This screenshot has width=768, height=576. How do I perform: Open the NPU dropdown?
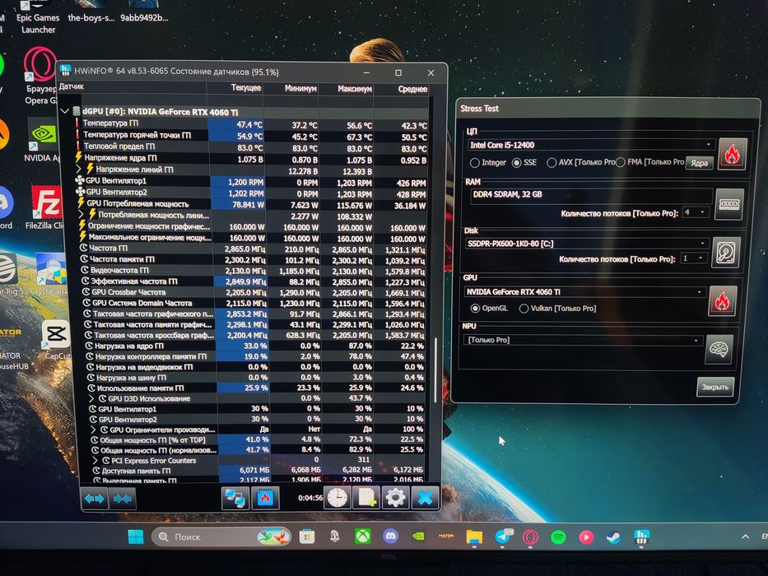tap(583, 340)
